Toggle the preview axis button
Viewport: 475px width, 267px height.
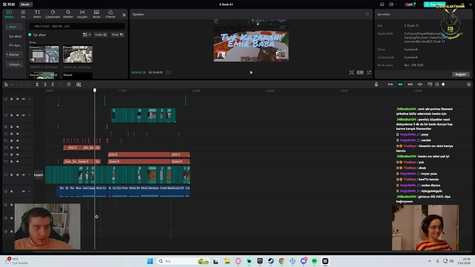click(420, 85)
